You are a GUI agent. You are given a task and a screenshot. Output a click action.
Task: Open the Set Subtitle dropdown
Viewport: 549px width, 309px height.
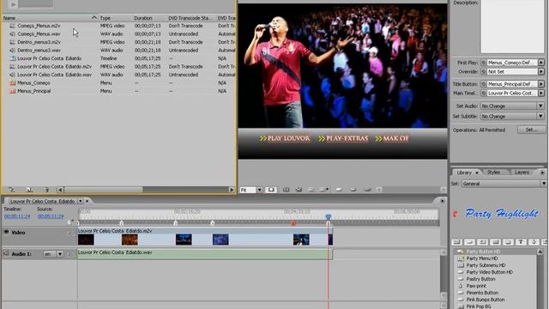tap(512, 116)
